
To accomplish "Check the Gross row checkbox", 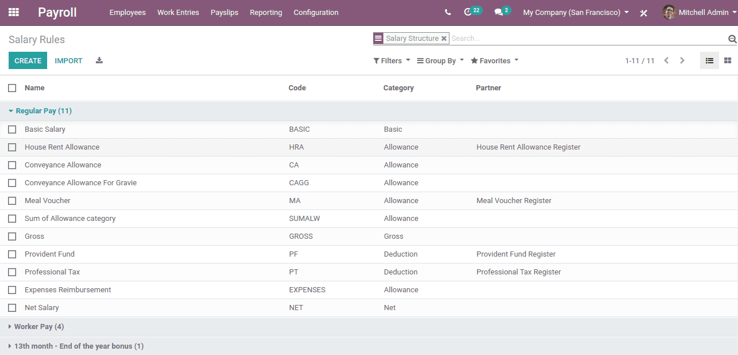I will pos(12,236).
